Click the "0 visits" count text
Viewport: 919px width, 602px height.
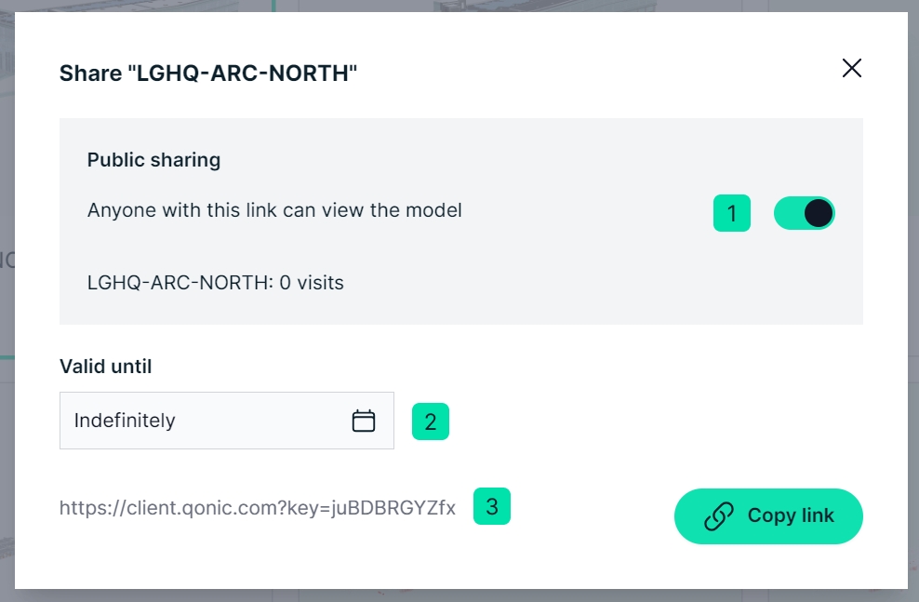(312, 282)
